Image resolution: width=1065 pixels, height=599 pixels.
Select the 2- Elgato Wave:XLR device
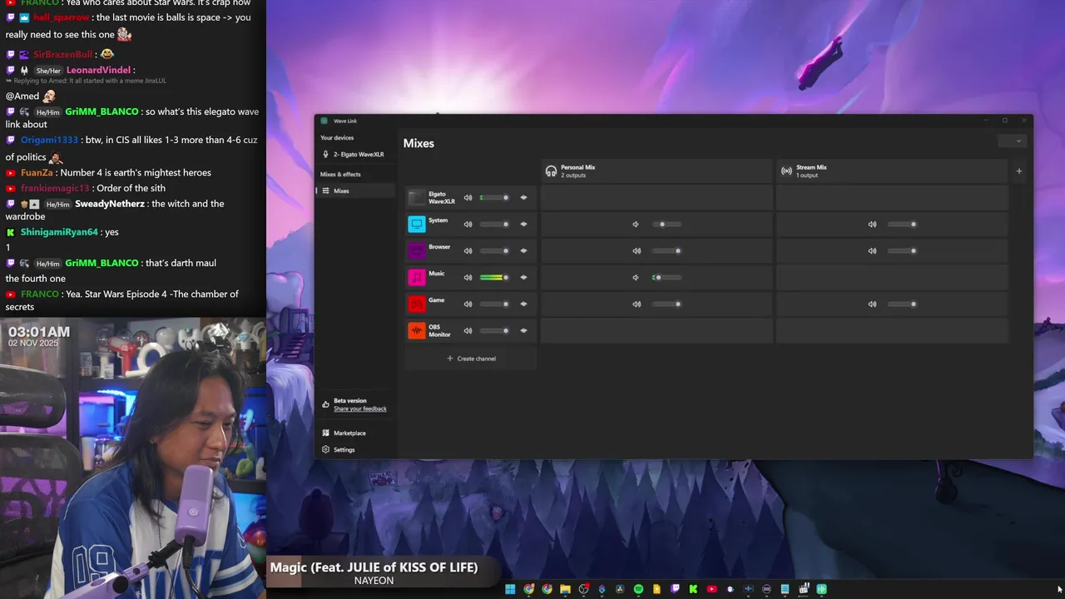pyautogui.click(x=356, y=154)
